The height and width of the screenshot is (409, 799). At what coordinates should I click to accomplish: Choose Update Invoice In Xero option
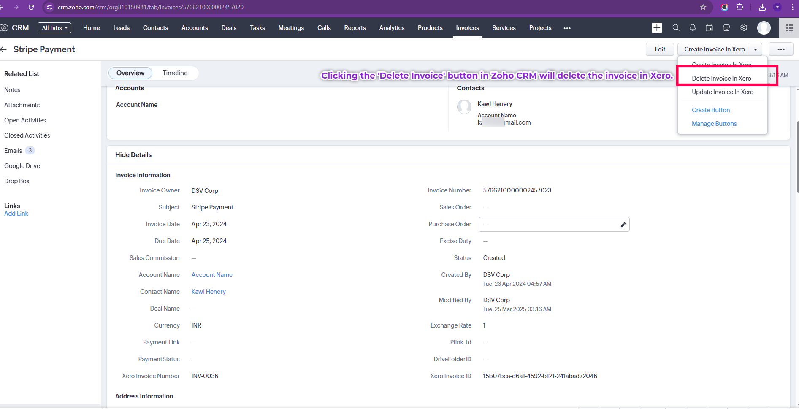[x=722, y=92]
